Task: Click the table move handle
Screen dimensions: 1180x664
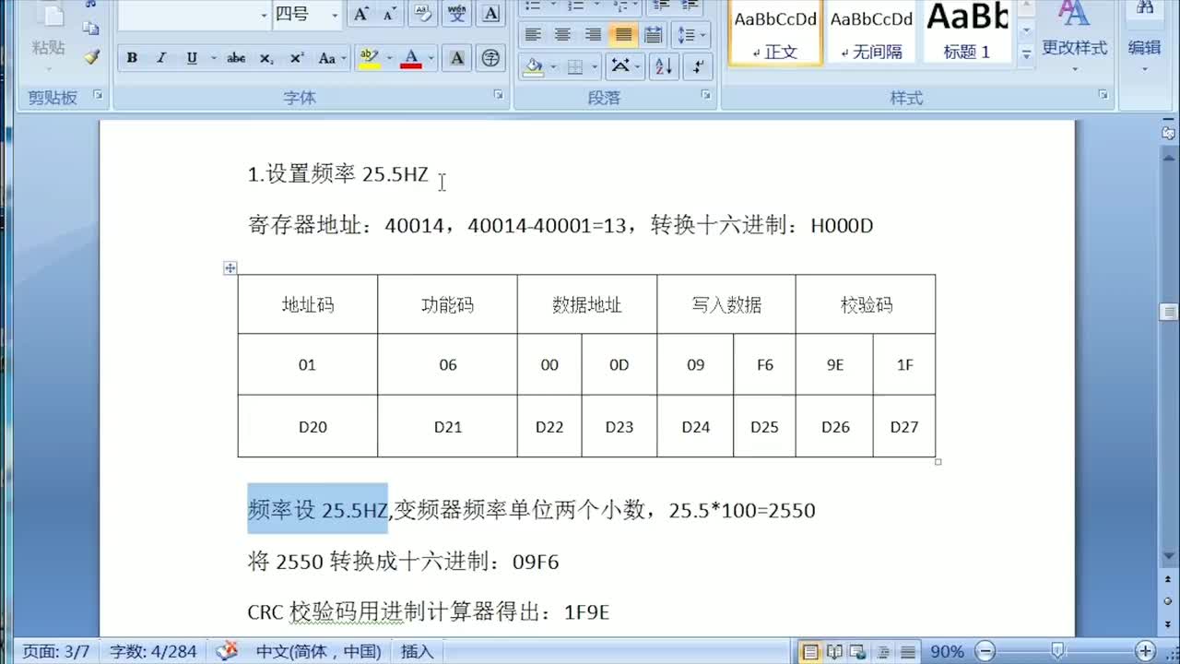Action: [x=230, y=267]
